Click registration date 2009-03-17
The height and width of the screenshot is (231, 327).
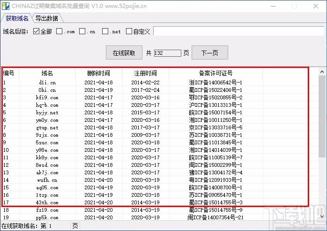145,135
